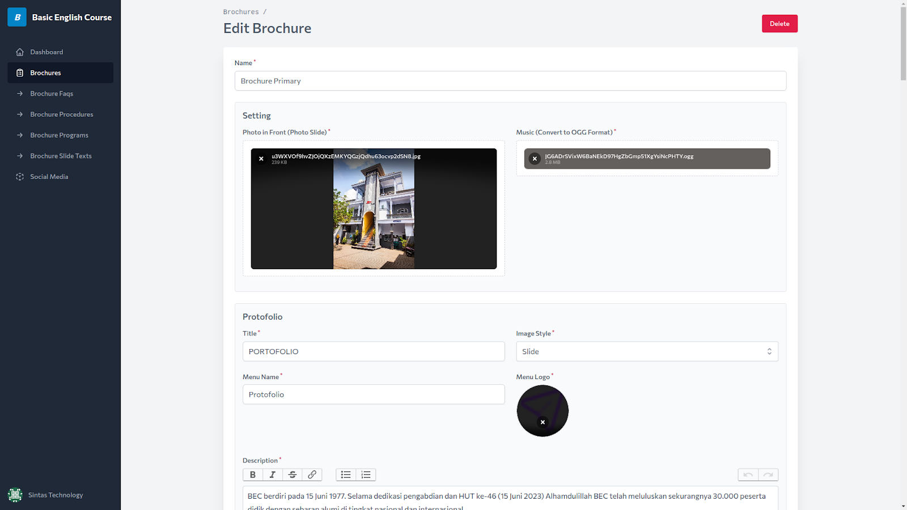Remove the uploaded front photo jpg
The width and height of the screenshot is (907, 510).
(261, 159)
